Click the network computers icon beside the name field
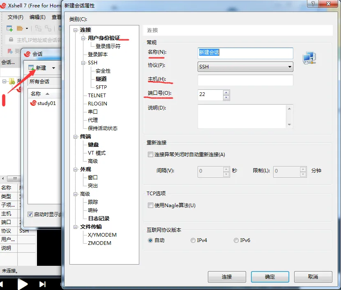 point(309,58)
